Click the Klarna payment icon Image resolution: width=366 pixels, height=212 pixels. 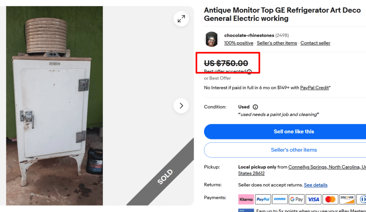coord(246,199)
